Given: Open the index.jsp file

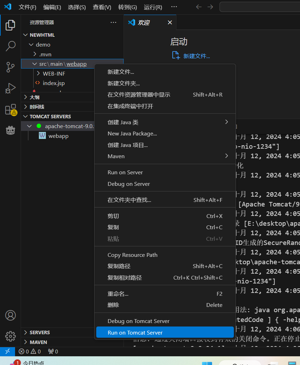Looking at the screenshot, I should [54, 83].
